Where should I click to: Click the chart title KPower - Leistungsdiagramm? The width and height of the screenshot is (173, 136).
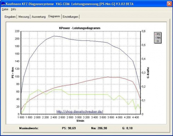point(80,28)
